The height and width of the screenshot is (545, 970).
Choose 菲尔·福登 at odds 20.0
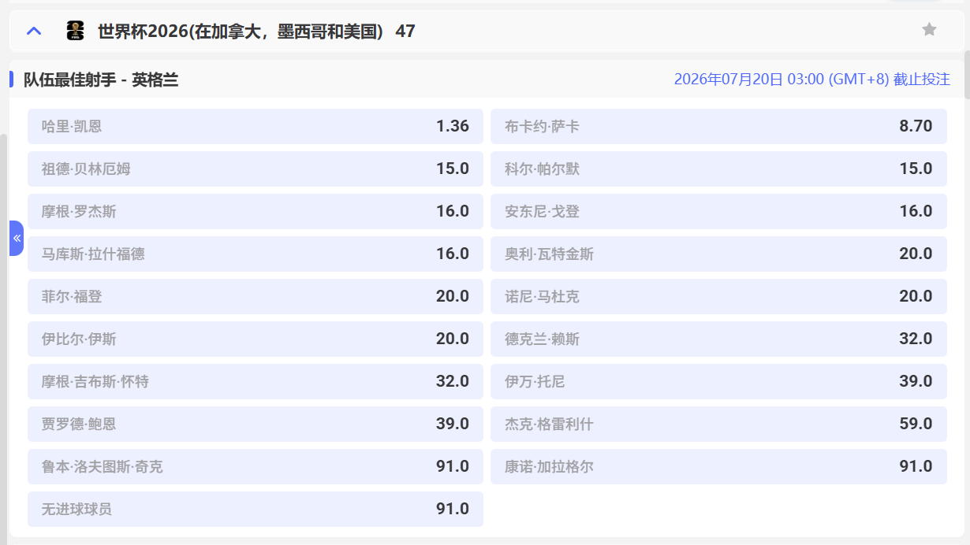tap(255, 296)
